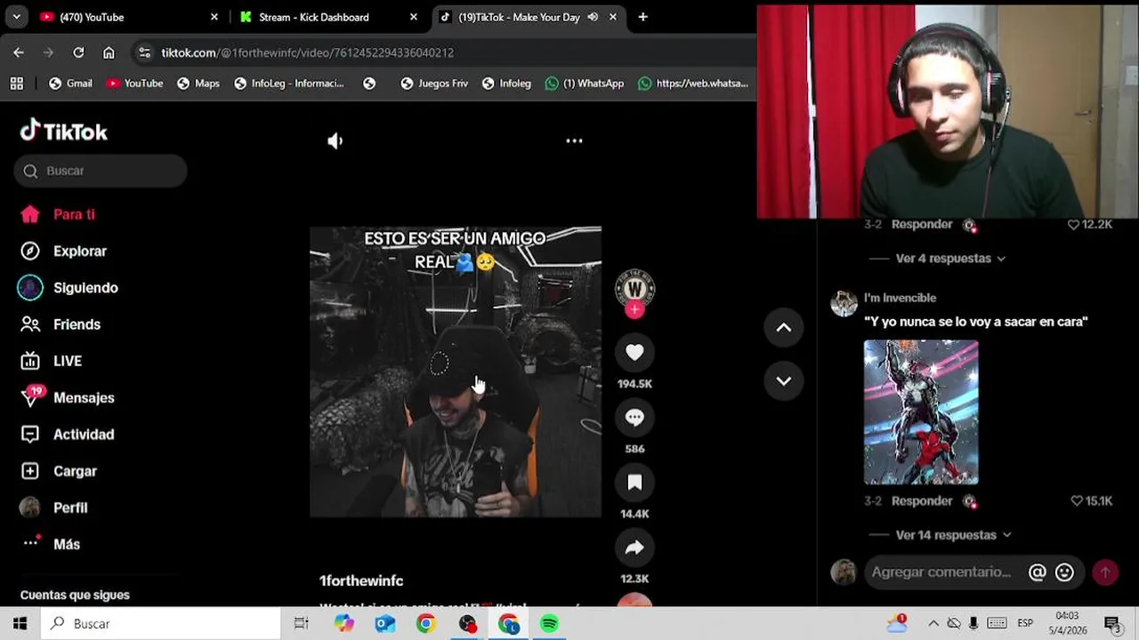
Task: Click the Agregar comentario field
Action: click(x=941, y=572)
